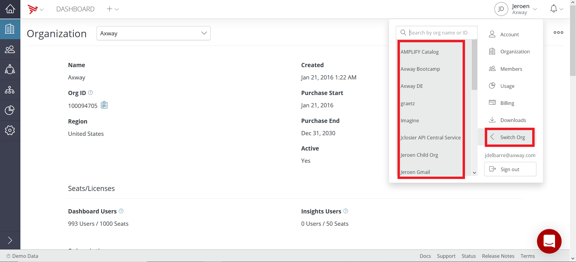Click the JD user avatar

click(x=501, y=9)
